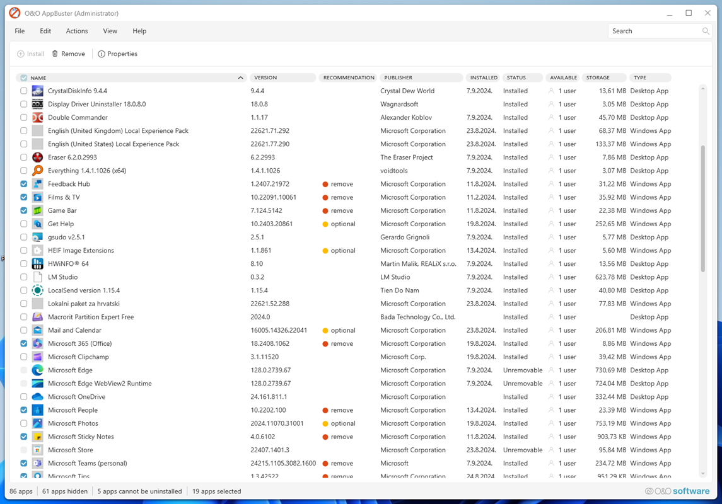
Task: Uncheck the Microsoft 365 (Office) checkbox
Action: [x=24, y=343]
